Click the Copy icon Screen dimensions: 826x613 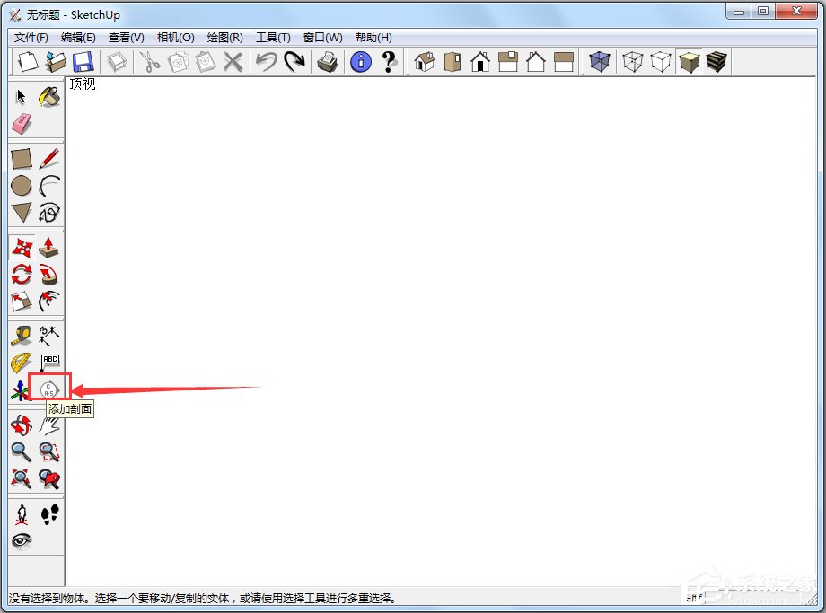(x=178, y=62)
